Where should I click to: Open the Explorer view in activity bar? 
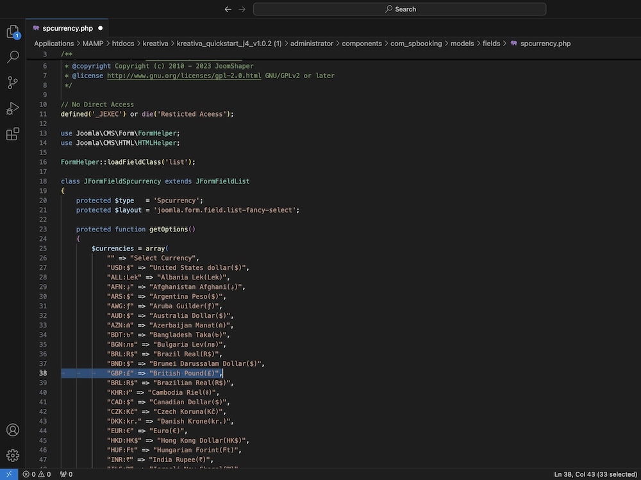12,31
